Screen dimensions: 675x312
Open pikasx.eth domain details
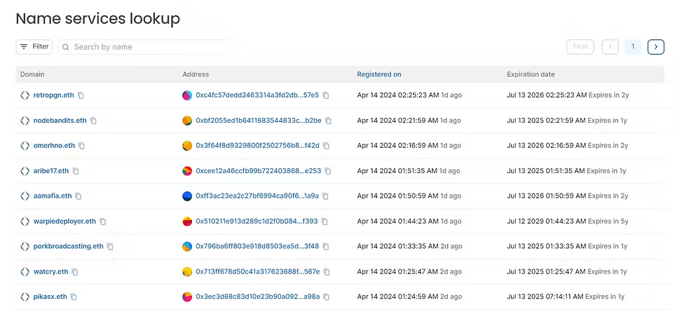click(x=50, y=297)
